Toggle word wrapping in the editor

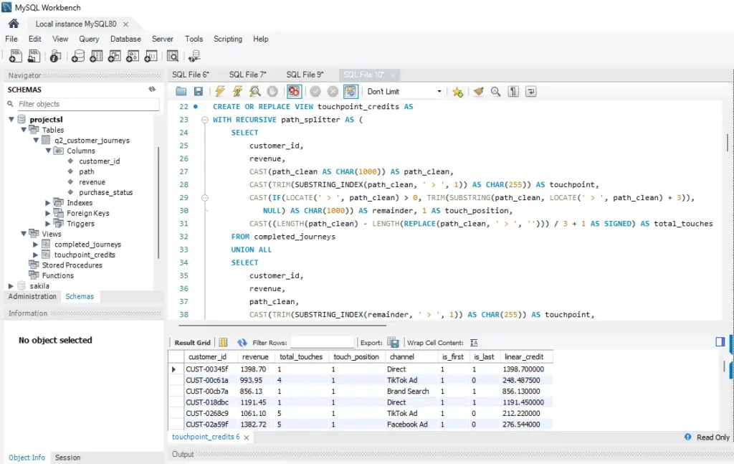(x=531, y=91)
